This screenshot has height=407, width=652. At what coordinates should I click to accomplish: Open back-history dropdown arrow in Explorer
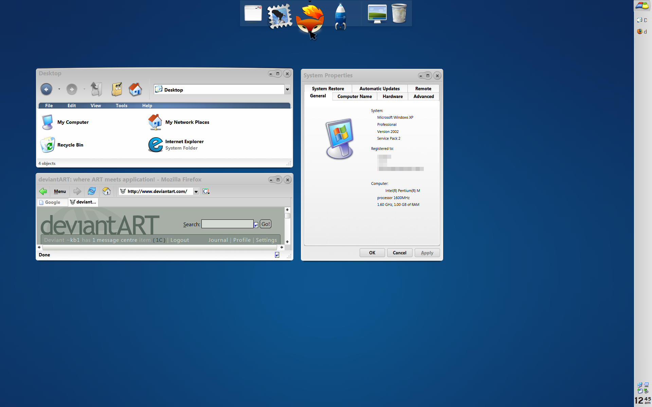59,89
